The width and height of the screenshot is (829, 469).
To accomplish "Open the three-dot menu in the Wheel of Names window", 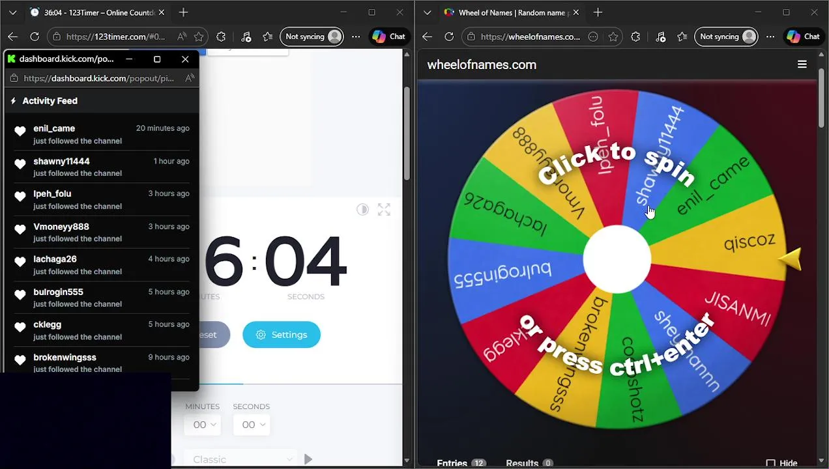I will click(770, 36).
